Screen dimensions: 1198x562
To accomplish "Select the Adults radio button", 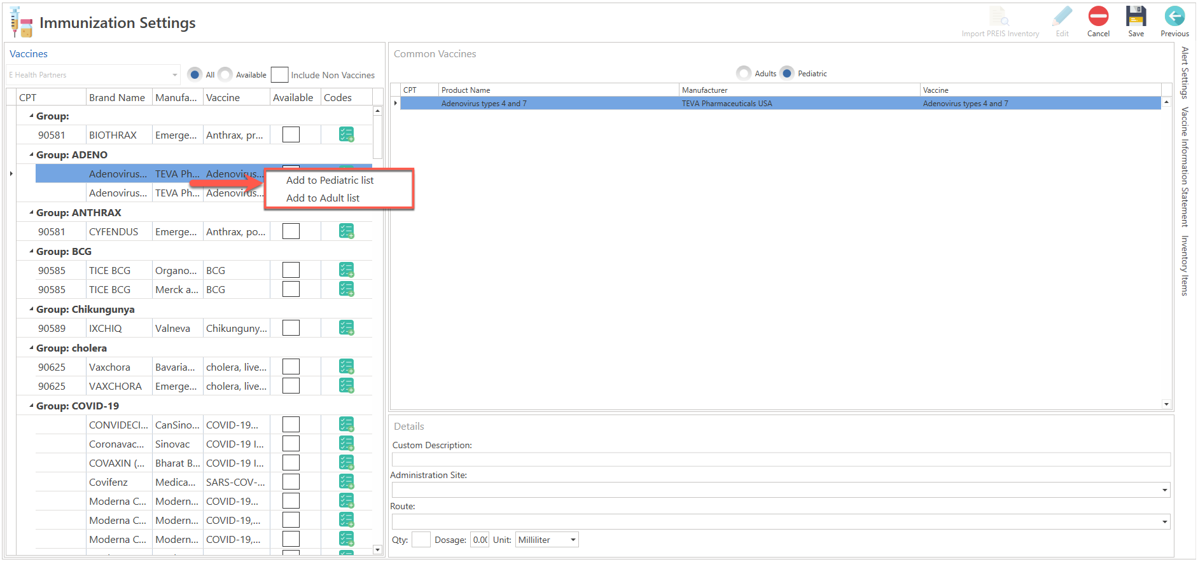I will [x=744, y=73].
